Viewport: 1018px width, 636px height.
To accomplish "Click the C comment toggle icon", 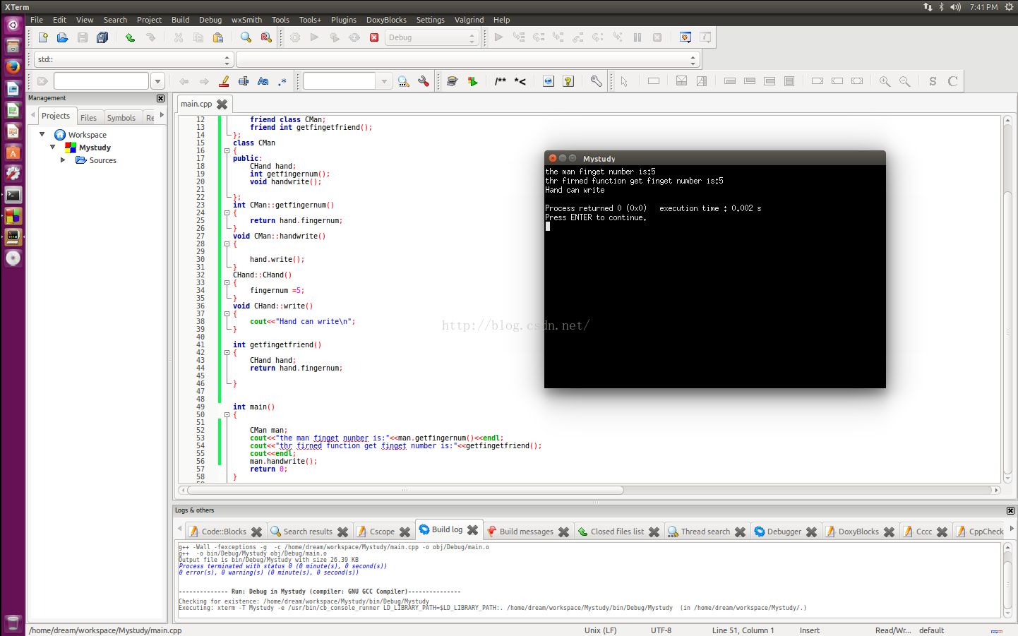I will (952, 81).
